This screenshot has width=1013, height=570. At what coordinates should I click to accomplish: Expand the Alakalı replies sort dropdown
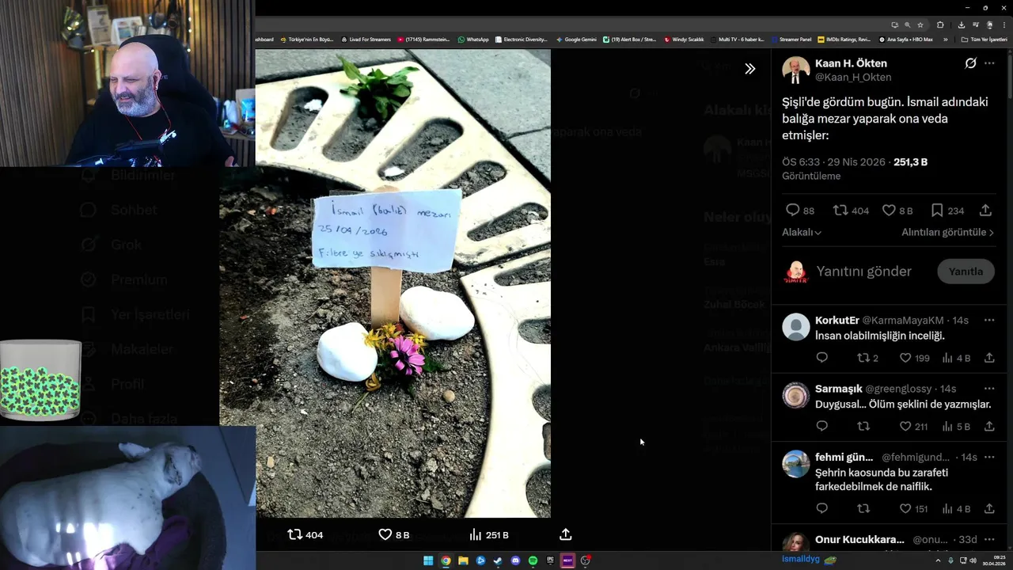802,232
